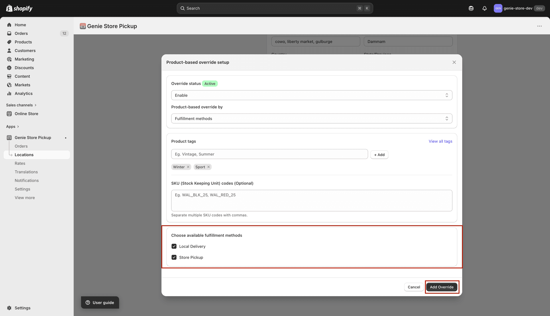Click the Genie Store Pickup pin dot
This screenshot has height=316, width=550.
[x=66, y=138]
